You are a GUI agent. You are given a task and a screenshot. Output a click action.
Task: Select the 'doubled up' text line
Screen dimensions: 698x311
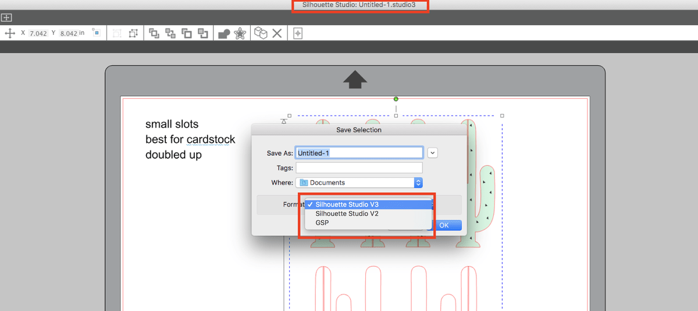[173, 155]
